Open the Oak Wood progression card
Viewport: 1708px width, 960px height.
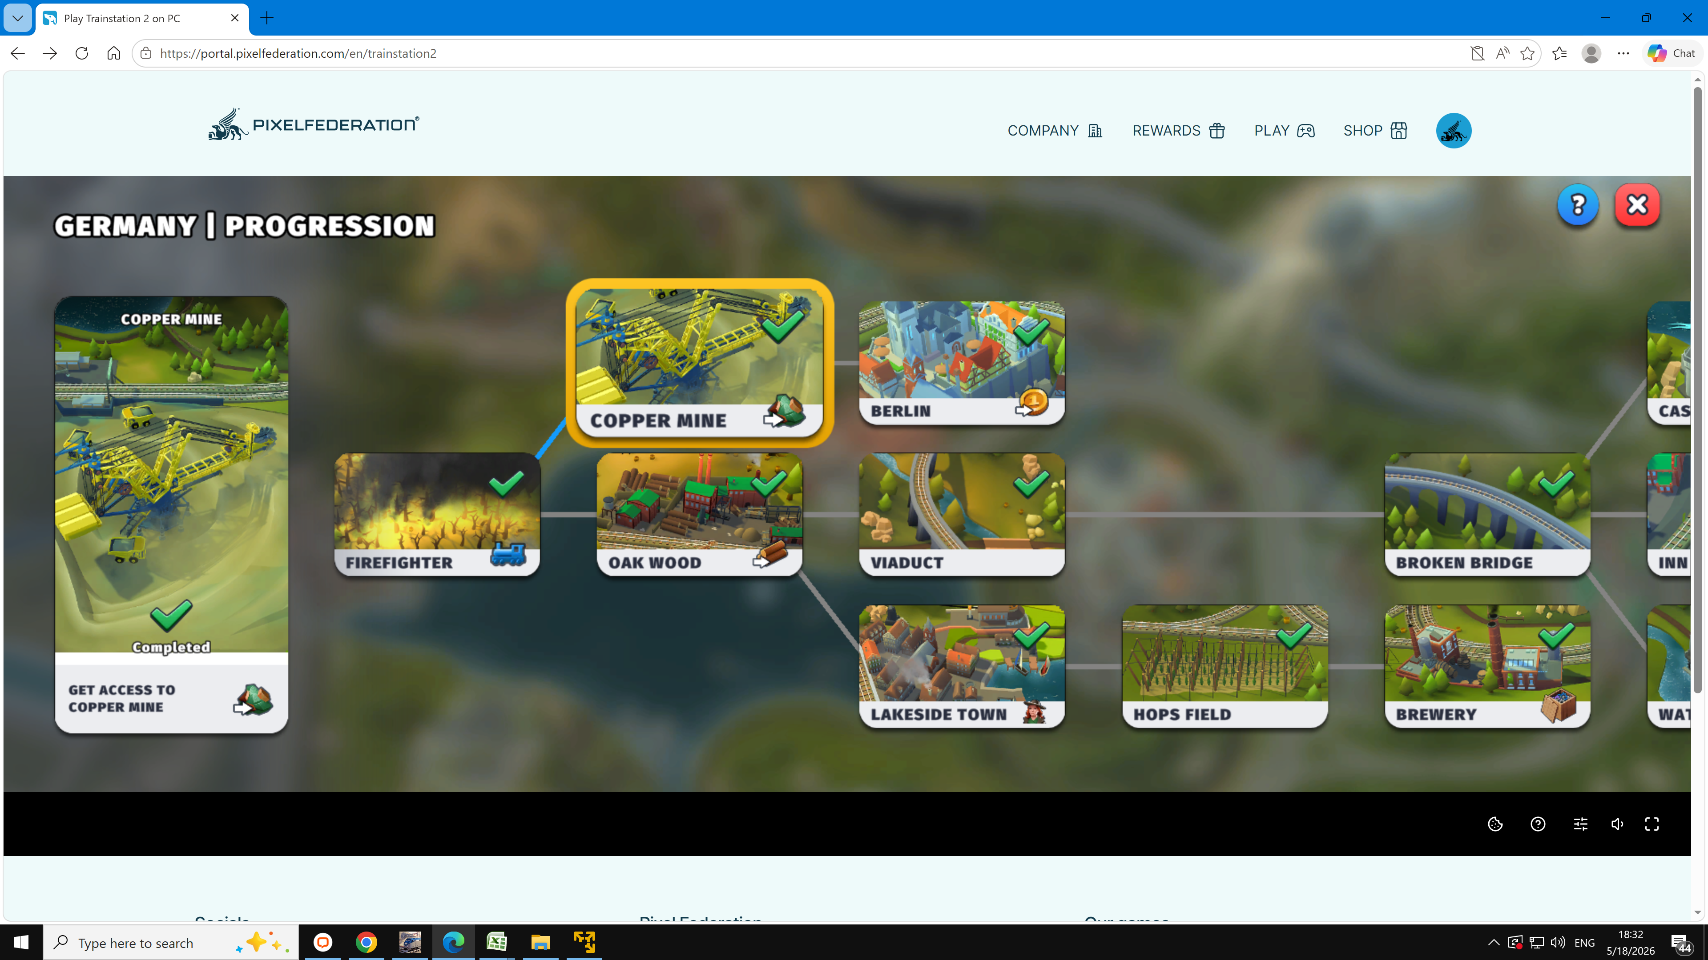pyautogui.click(x=700, y=514)
